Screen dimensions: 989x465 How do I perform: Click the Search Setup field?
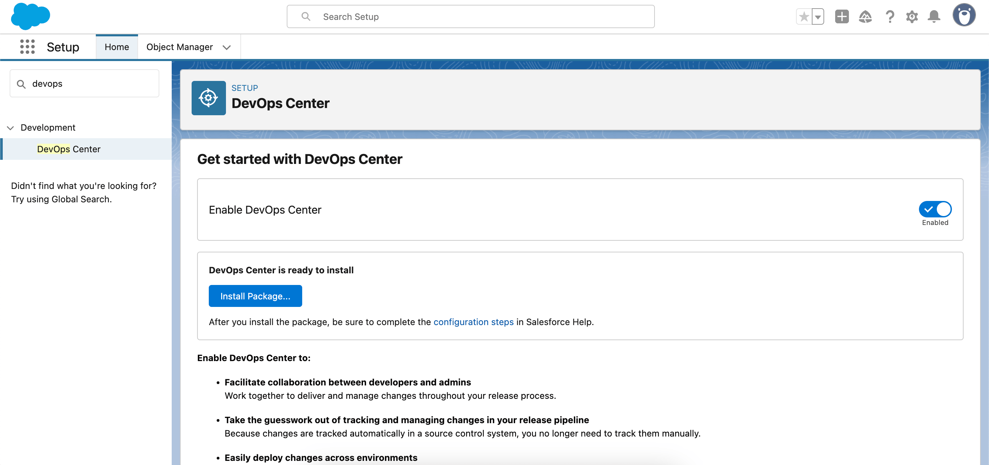[x=470, y=17]
